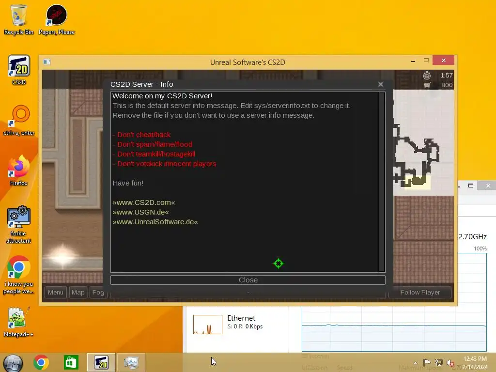
Task: Click the Map button in CS2D
Action: (x=78, y=292)
